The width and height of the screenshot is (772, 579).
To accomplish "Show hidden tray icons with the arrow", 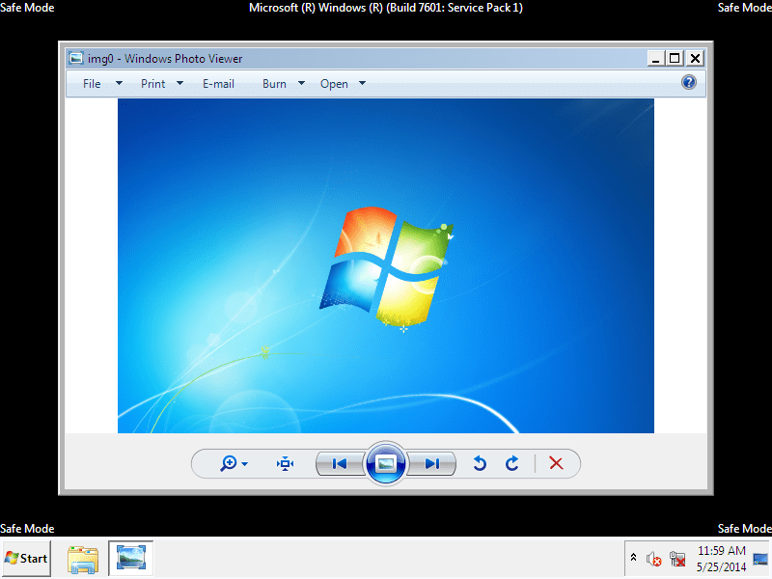I will pos(633,558).
